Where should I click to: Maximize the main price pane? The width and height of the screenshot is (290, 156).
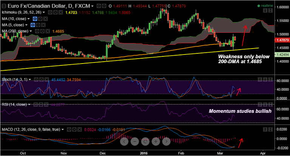[x=270, y=11]
